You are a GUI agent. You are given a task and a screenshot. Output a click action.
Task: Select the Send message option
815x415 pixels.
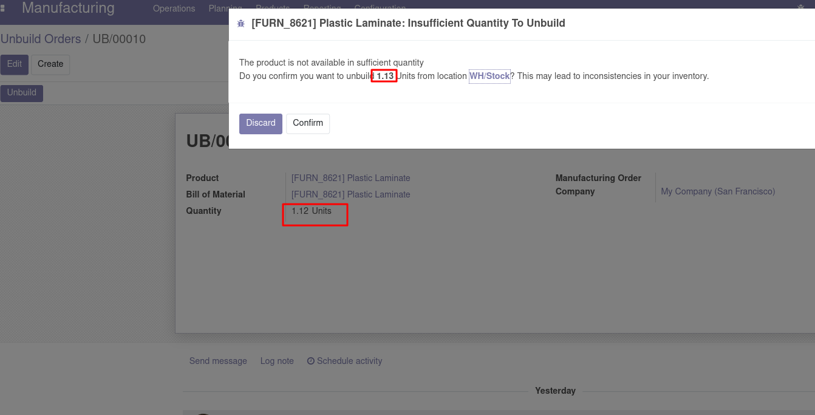tap(218, 361)
